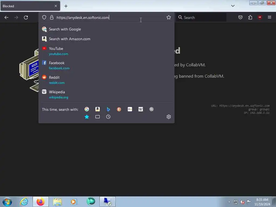The image size is (276, 207).
Task: Open the Action Center flag icon
Action: tap(249, 202)
